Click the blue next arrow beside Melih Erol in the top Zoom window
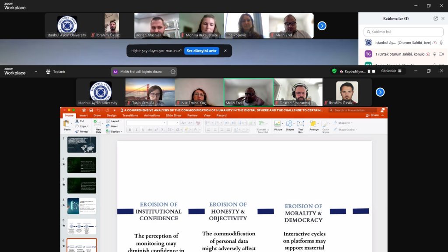Viewport: 448px width, 252px height. coord(322,26)
